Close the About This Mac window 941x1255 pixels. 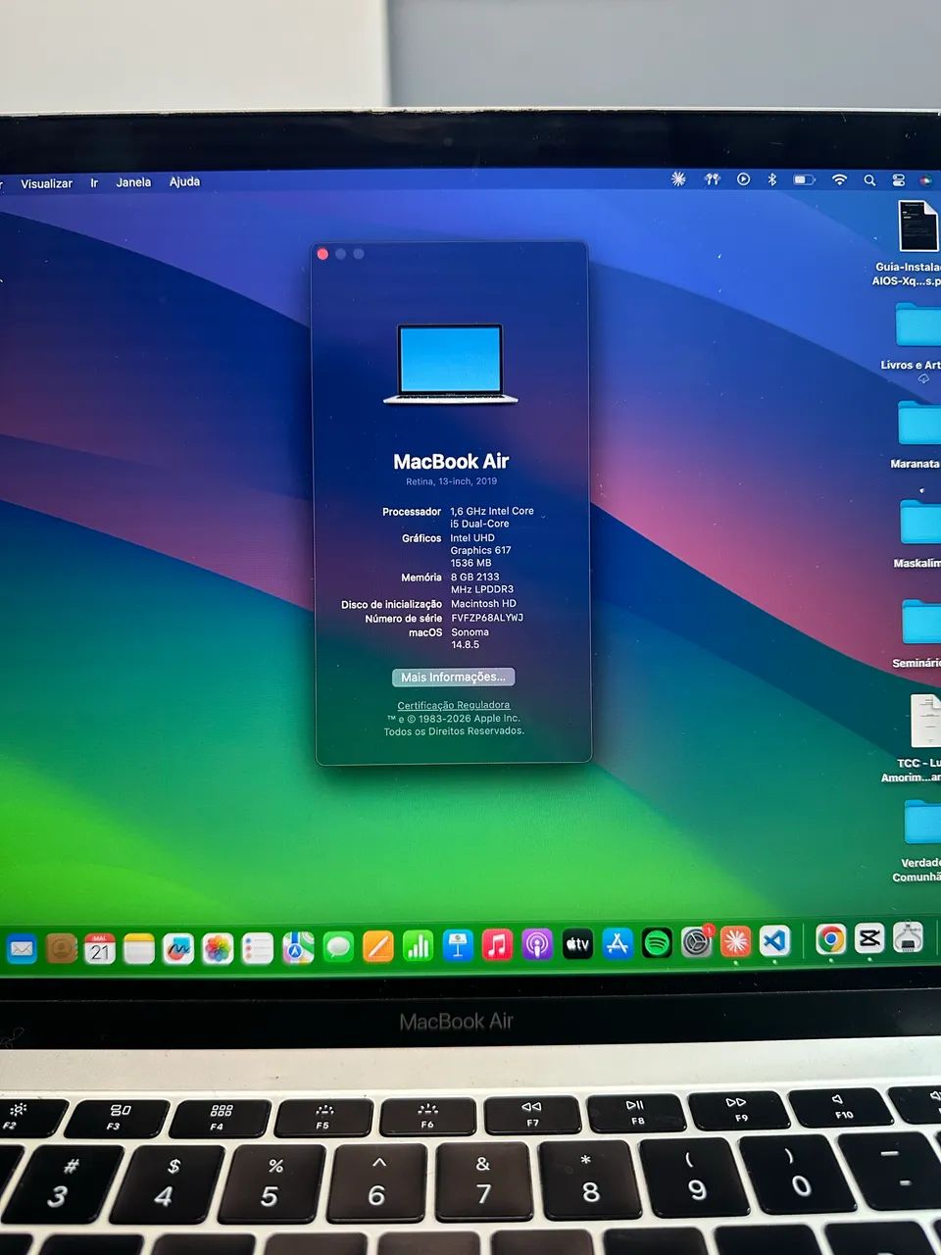[322, 254]
